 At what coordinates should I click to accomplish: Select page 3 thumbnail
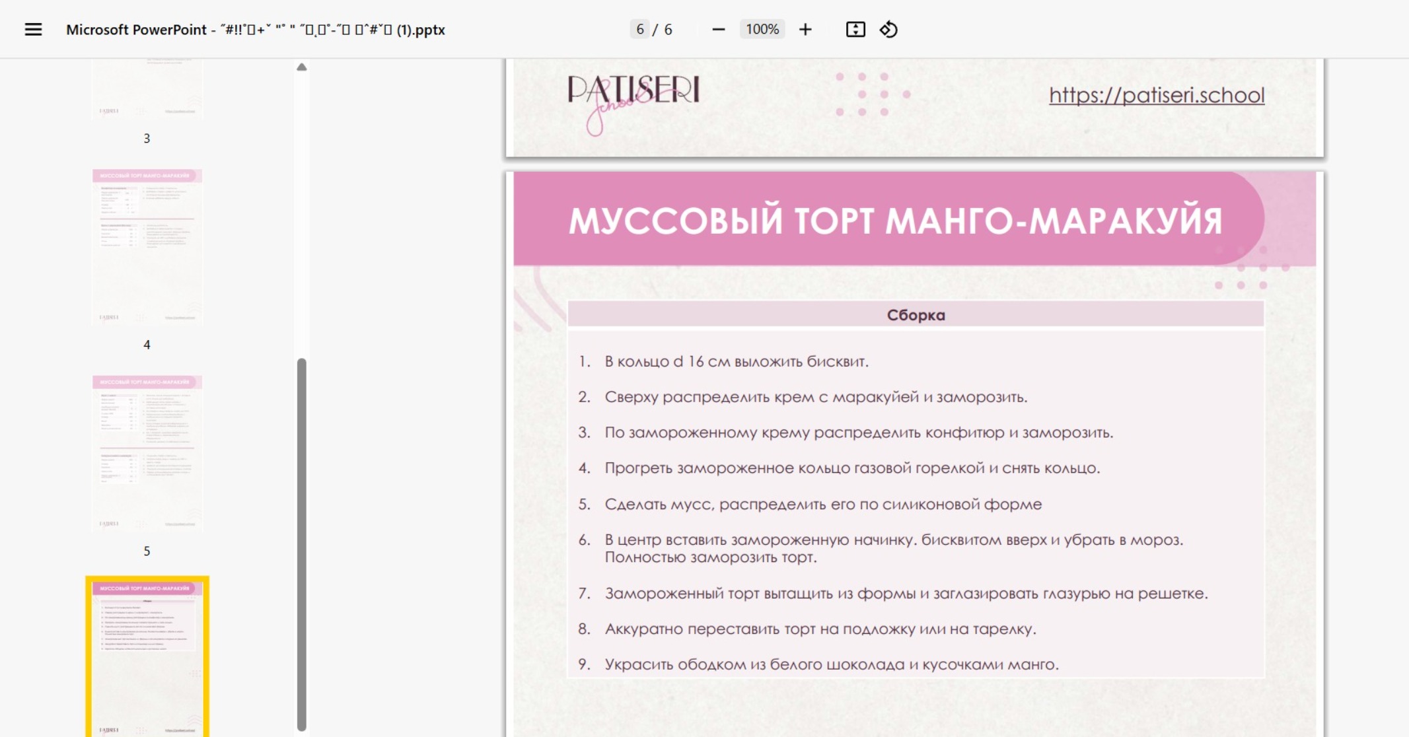[147, 88]
